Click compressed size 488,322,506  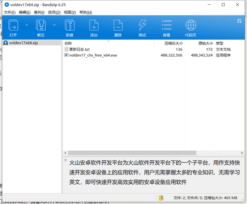click(171, 55)
